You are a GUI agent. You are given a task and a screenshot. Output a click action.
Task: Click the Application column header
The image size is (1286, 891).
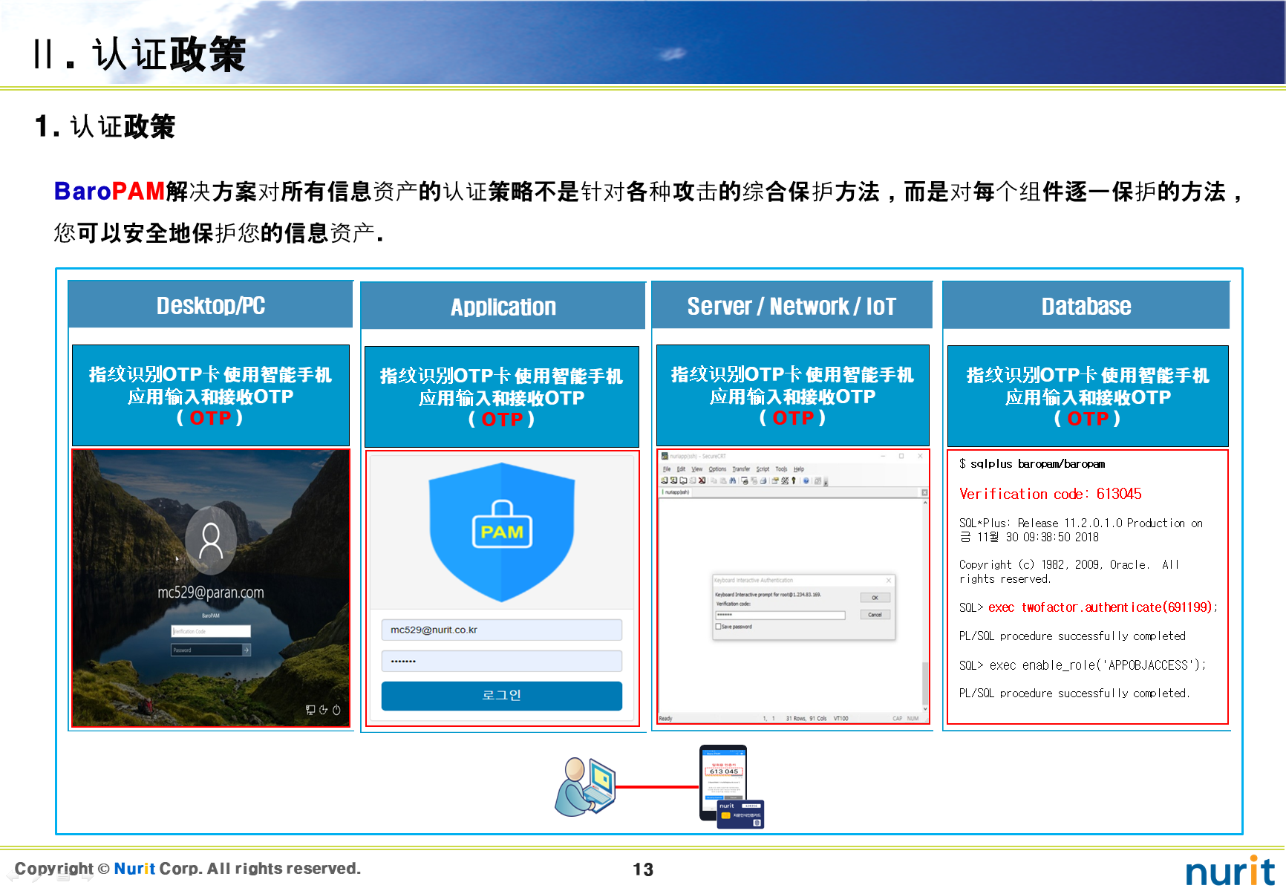pyautogui.click(x=503, y=306)
